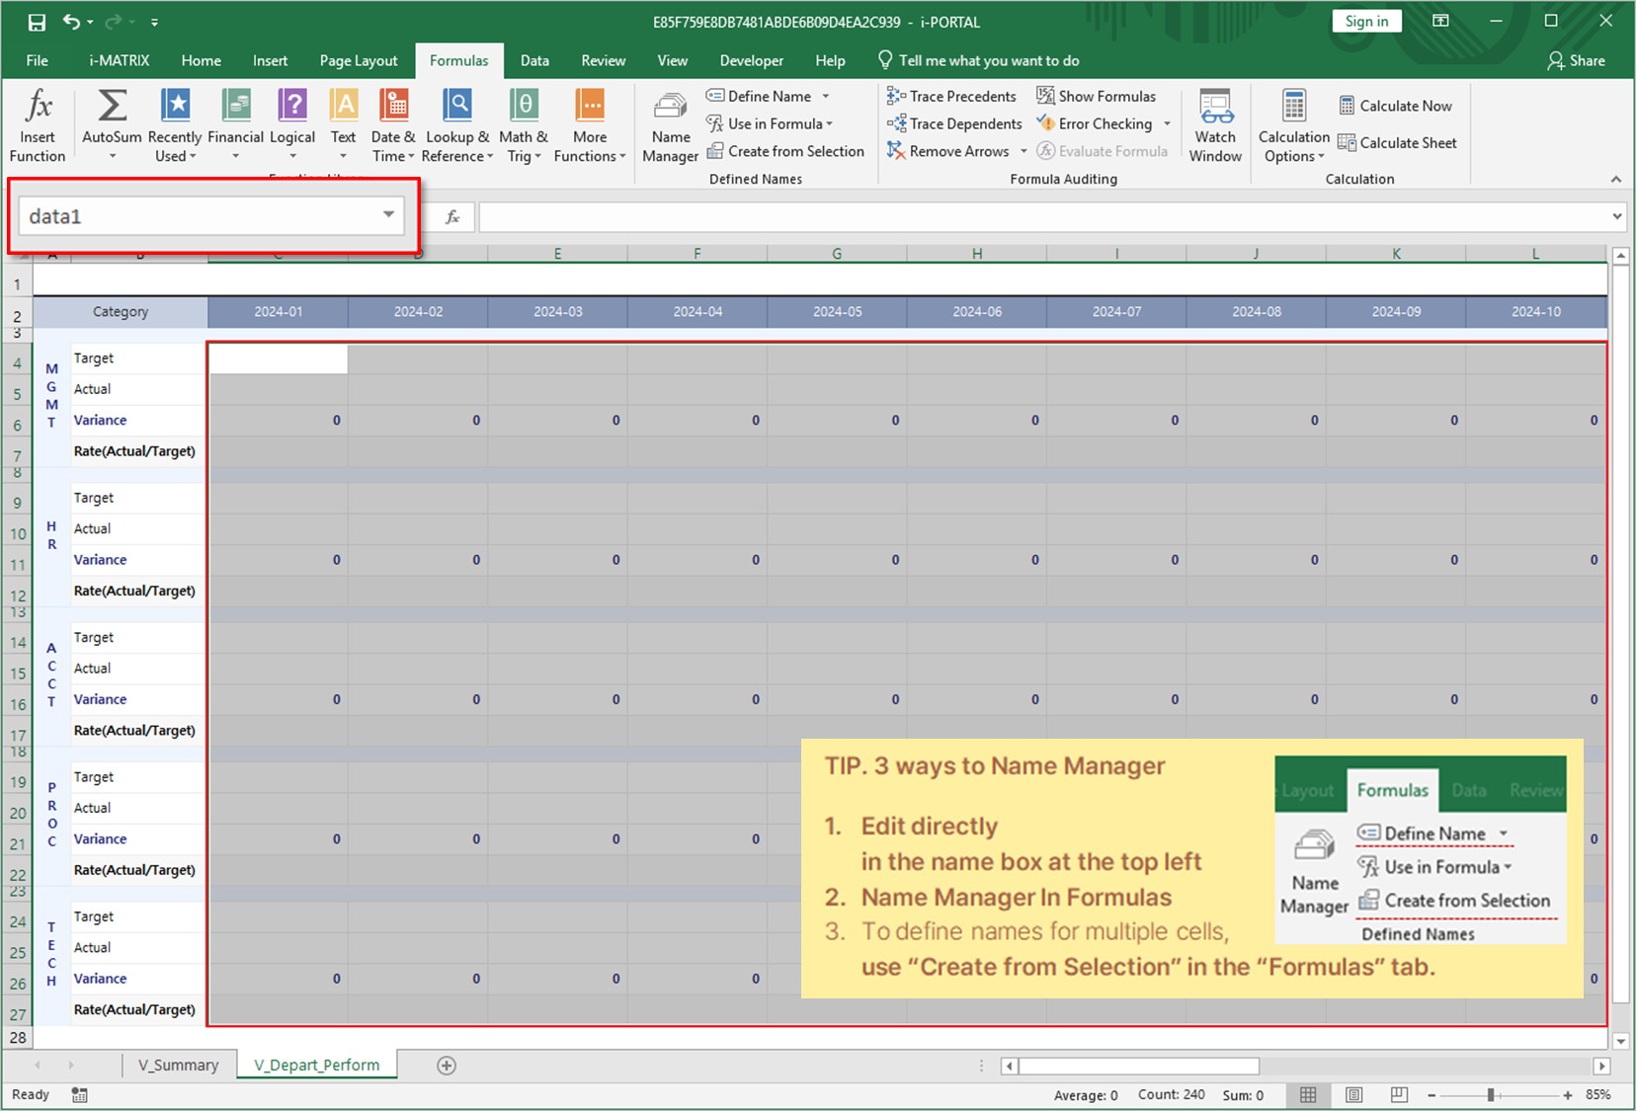Screen dimensions: 1636x1111
Task: Click Trace Precedents in Formula Auditing
Action: coord(950,96)
